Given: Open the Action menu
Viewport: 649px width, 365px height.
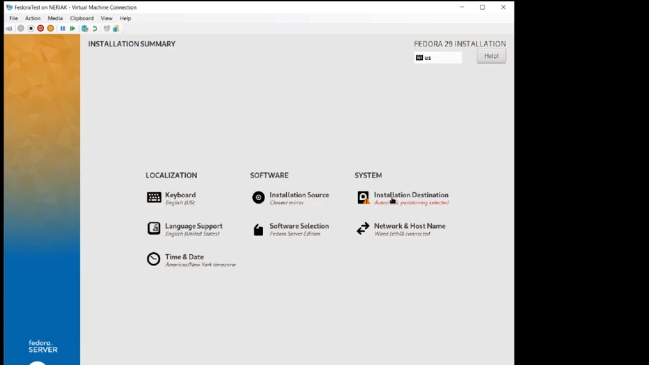Looking at the screenshot, I should 32,18.
